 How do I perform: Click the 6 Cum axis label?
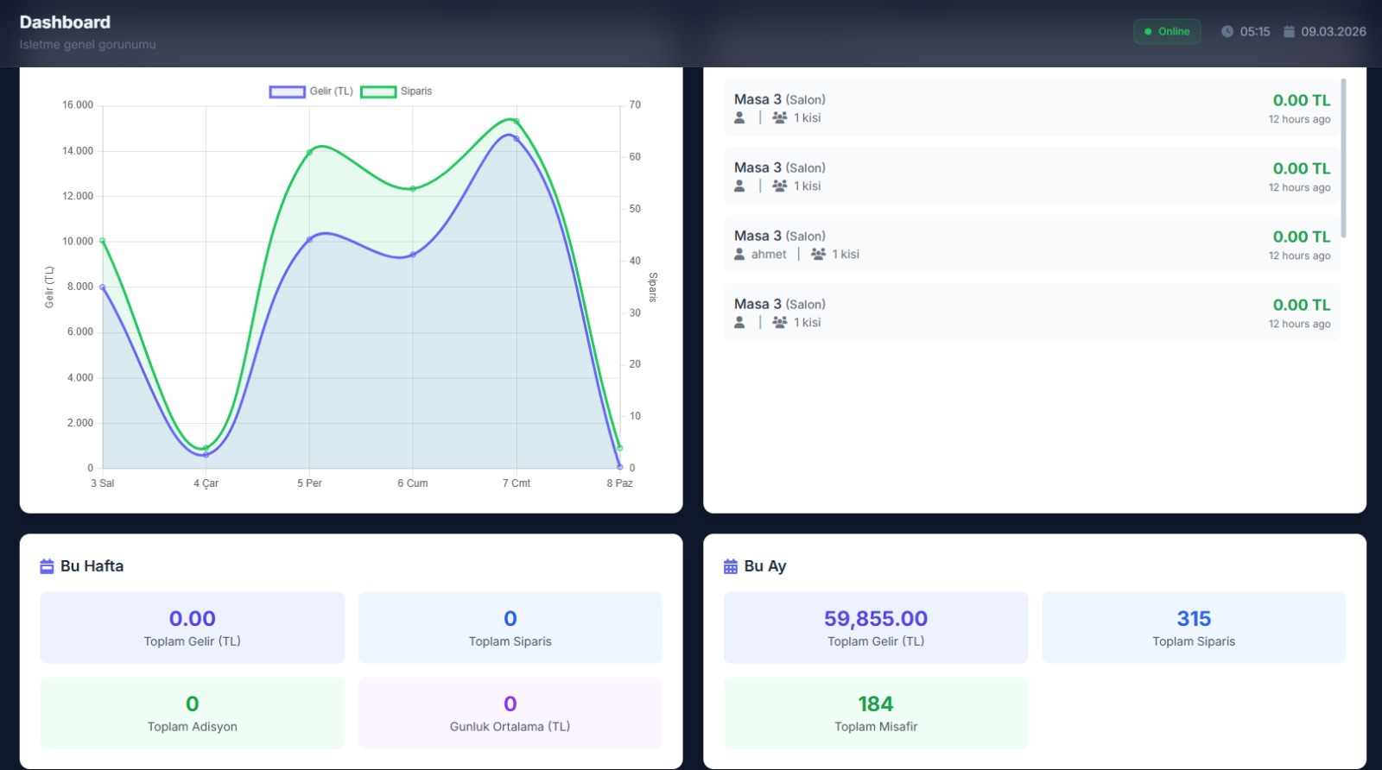click(413, 483)
